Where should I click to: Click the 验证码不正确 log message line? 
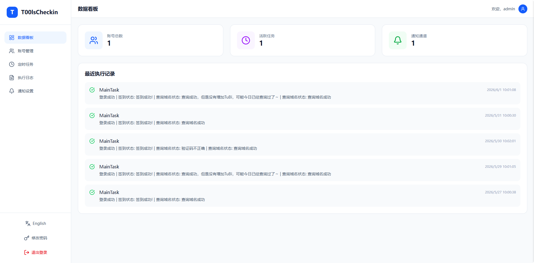pos(178,148)
